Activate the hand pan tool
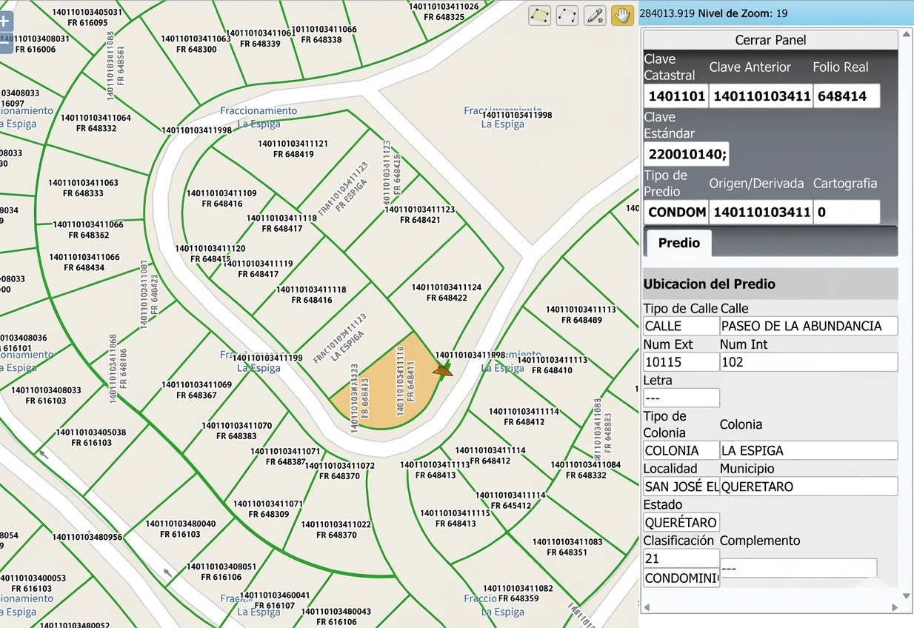This screenshot has height=628, width=914. point(622,16)
